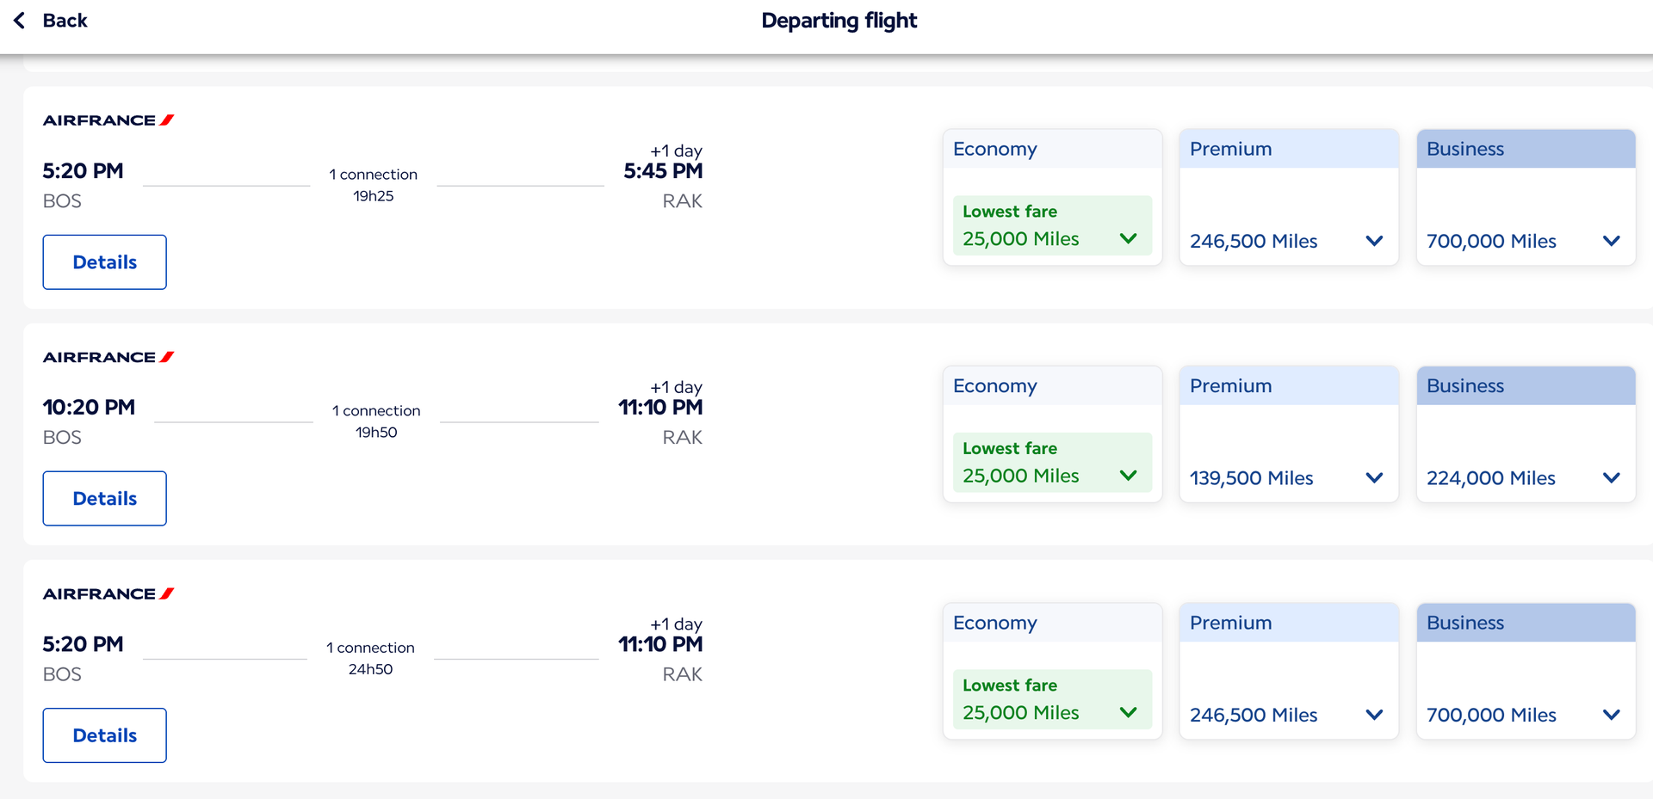The width and height of the screenshot is (1653, 799).
Task: Click the Business chevron on the last flight
Action: 1611,714
